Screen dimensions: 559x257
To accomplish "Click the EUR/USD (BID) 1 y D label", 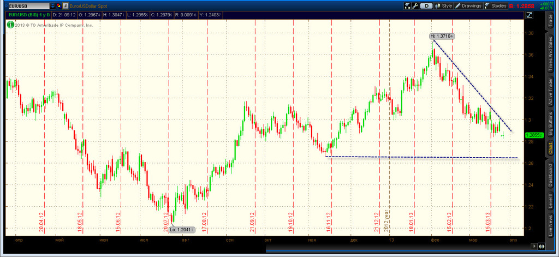I will pyautogui.click(x=29, y=15).
